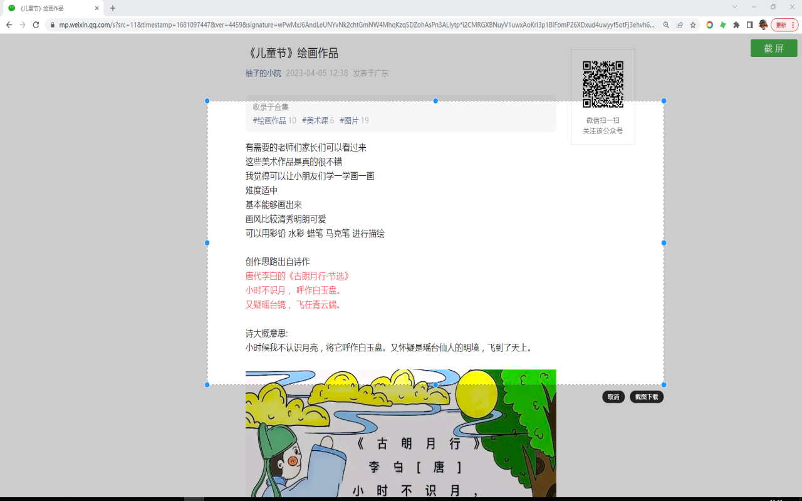Open the Chrome profile avatar
The width and height of the screenshot is (802, 501).
coord(763,25)
